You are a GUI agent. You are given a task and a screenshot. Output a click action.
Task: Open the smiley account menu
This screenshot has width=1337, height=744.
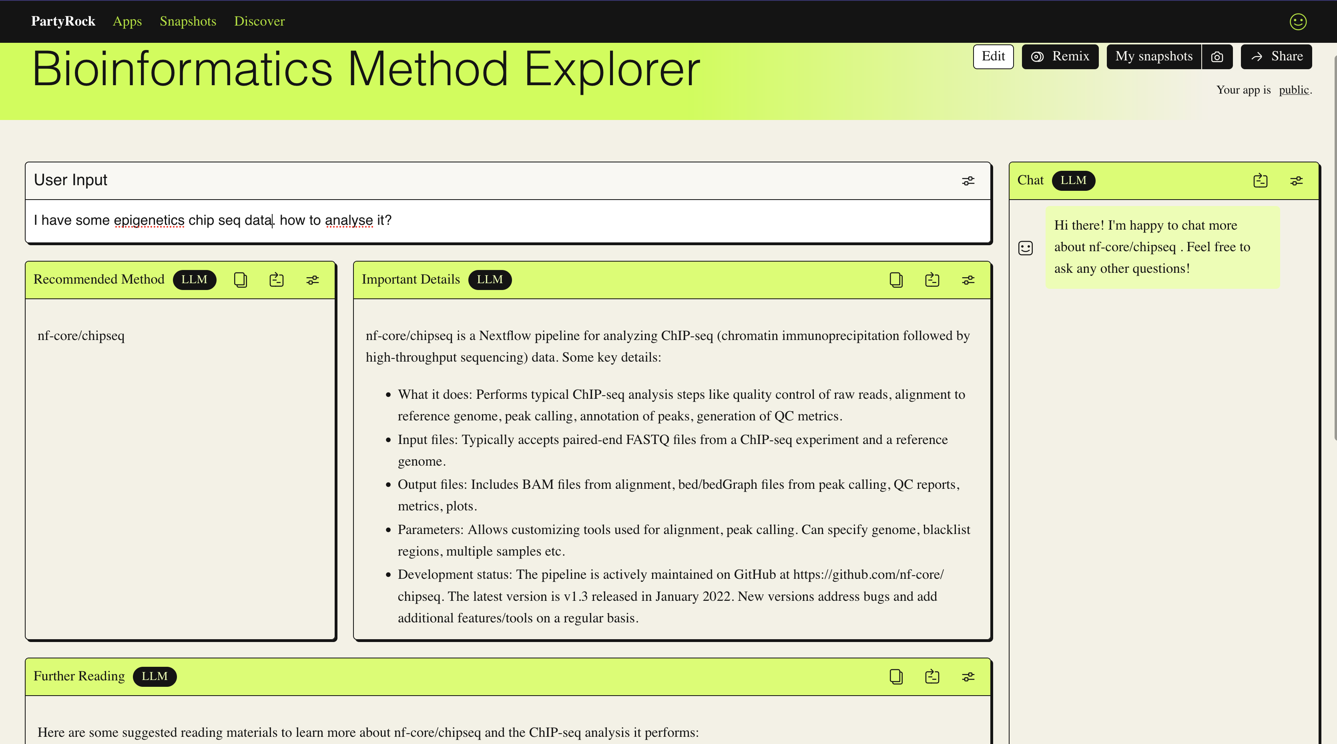[1298, 21]
